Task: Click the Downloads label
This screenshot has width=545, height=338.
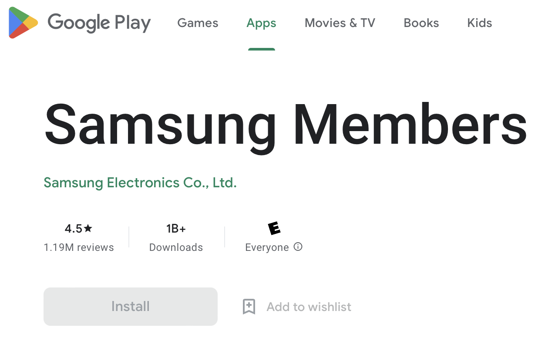Action: point(176,247)
